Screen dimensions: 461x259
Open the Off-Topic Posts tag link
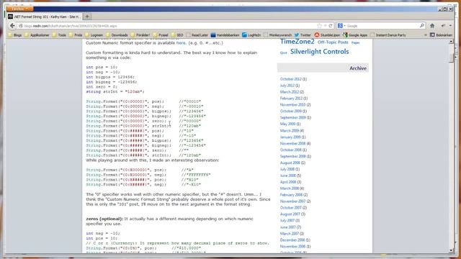click(x=333, y=42)
